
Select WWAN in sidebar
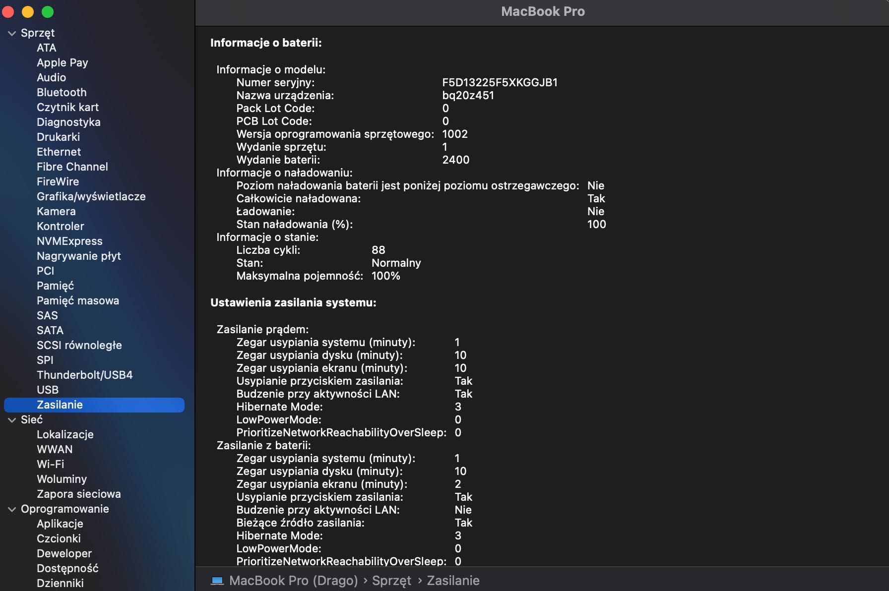pyautogui.click(x=55, y=449)
